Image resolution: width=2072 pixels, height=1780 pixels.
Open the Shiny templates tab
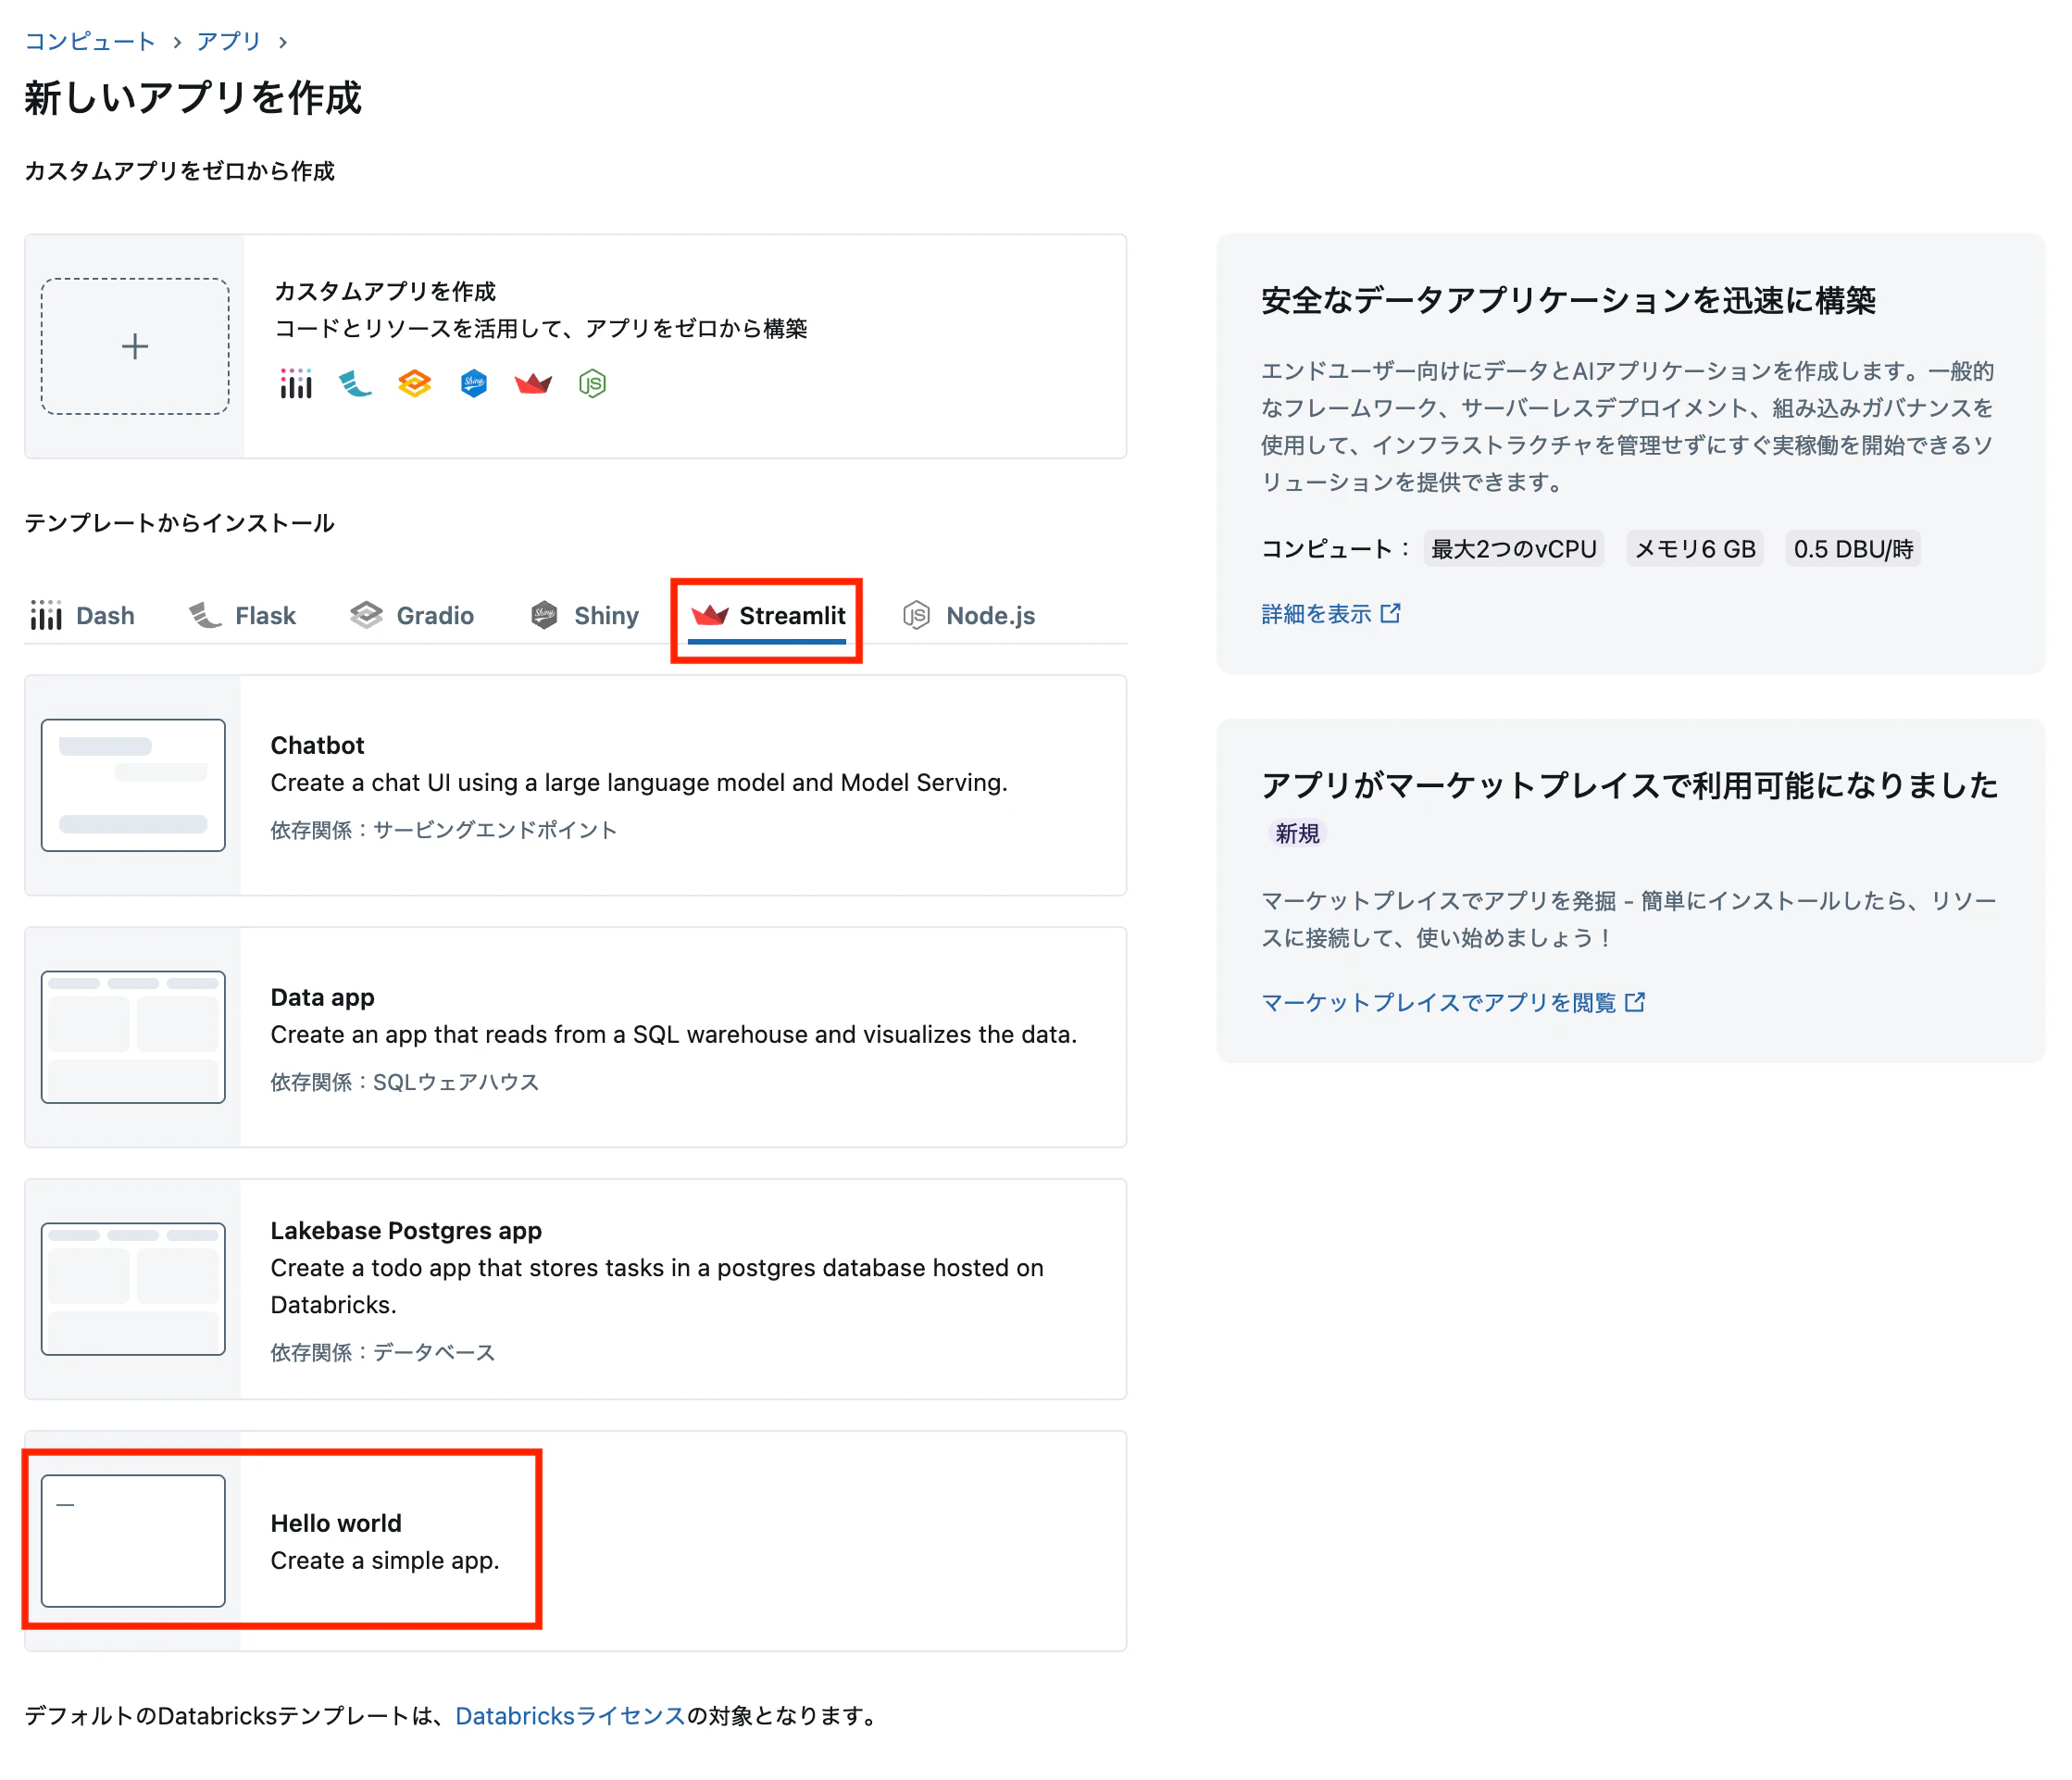pos(585,615)
